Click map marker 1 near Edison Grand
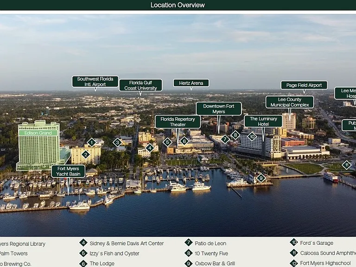The image size is (356, 267). tap(91, 143)
